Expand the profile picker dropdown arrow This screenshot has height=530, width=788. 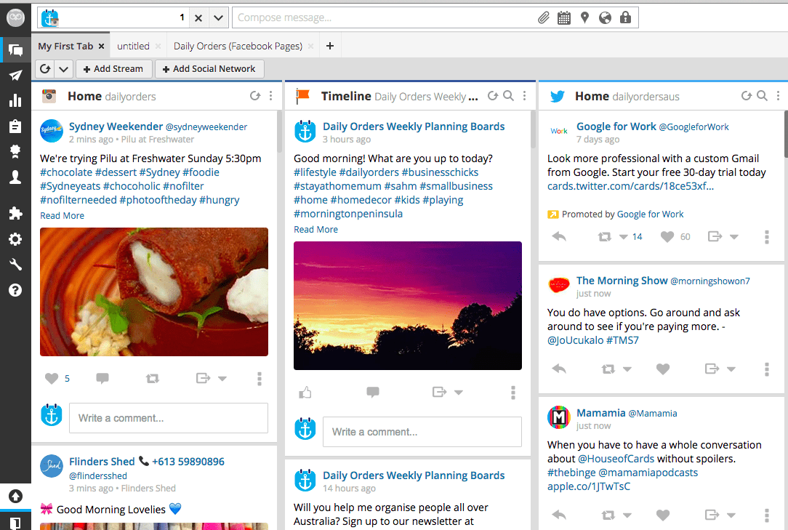click(219, 17)
